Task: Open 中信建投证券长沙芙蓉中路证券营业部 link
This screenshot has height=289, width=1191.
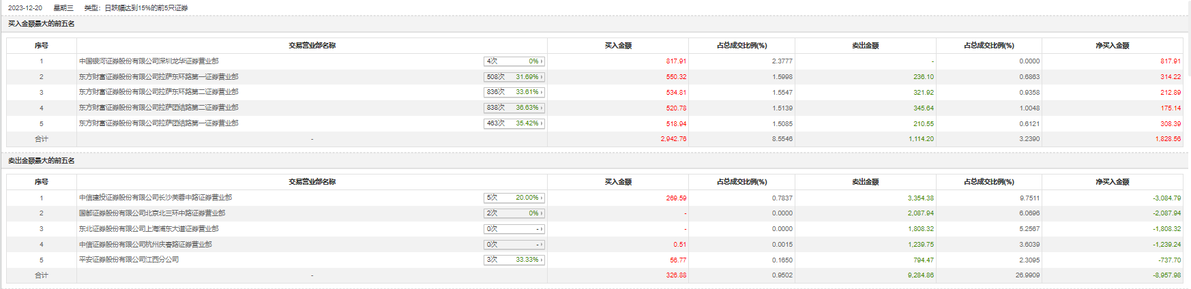Action: (x=155, y=198)
